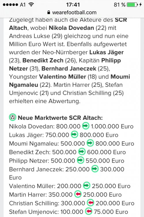Click green arrow in Nikola Dovedan row
The width and height of the screenshot is (144, 217).
(86, 126)
